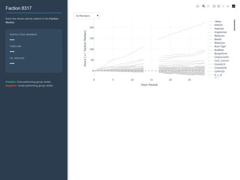Click the 25 x-axis tick label
Screen dimensions: 240x180
tap(189, 80)
